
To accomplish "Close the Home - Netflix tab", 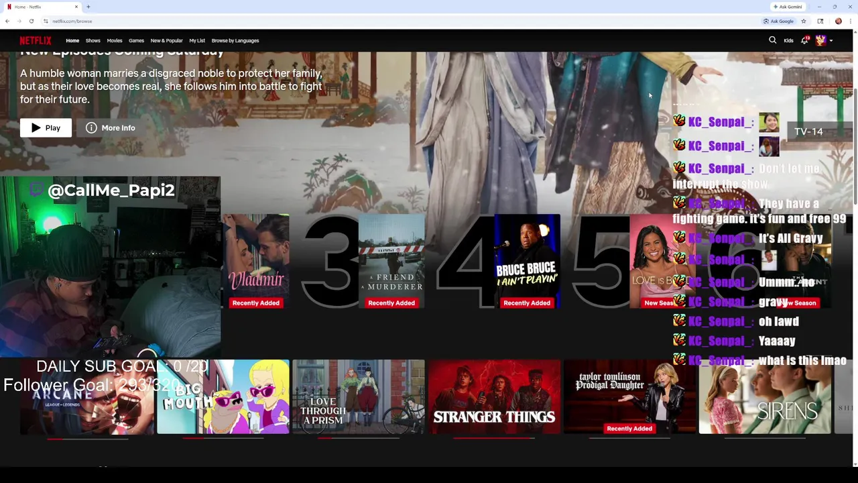I will (x=76, y=7).
